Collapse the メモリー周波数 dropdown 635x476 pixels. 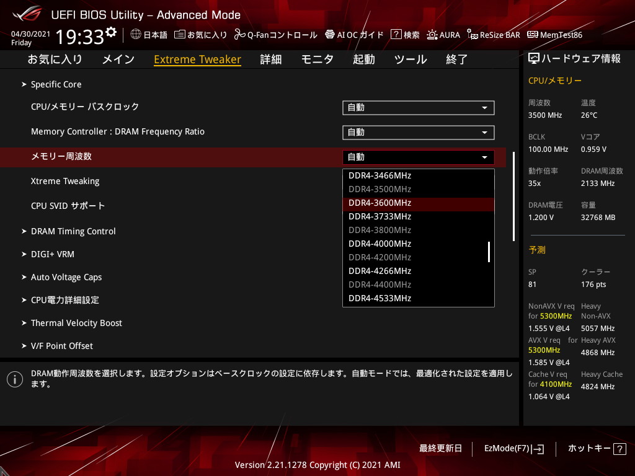[x=419, y=157]
